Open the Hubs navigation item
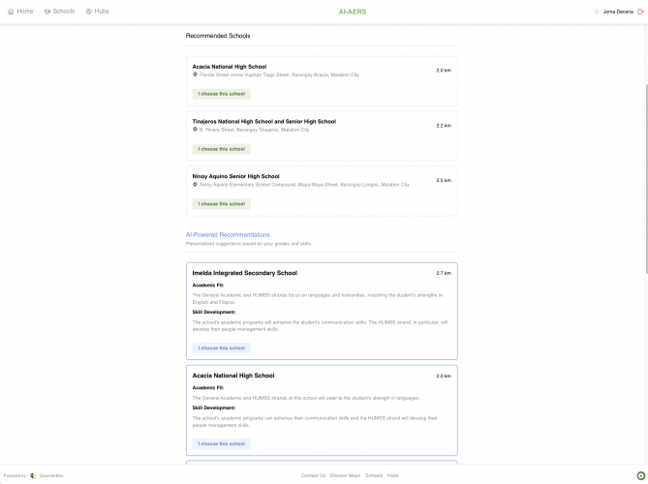 [97, 12]
